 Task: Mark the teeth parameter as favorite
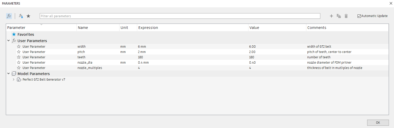coord(19,57)
